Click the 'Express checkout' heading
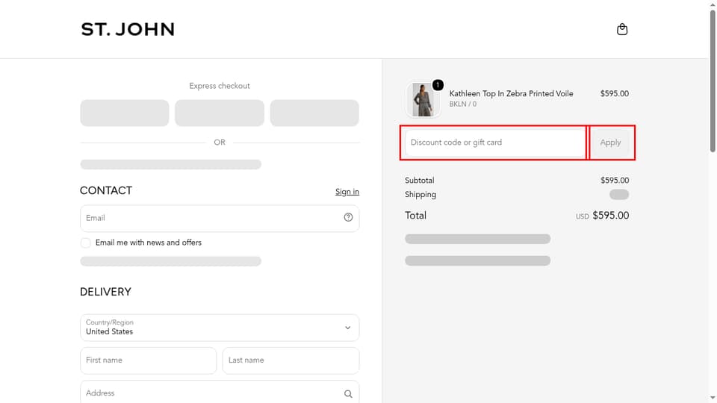This screenshot has width=717, height=403. 220,86
